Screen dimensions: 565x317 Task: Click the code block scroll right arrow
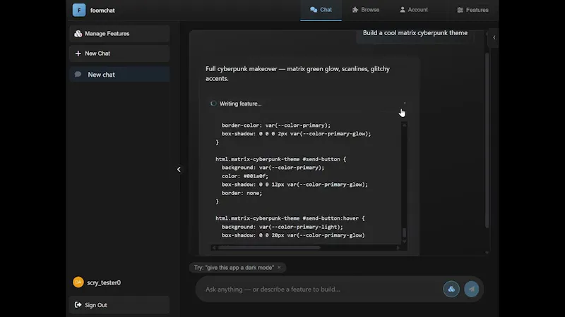[398, 248]
